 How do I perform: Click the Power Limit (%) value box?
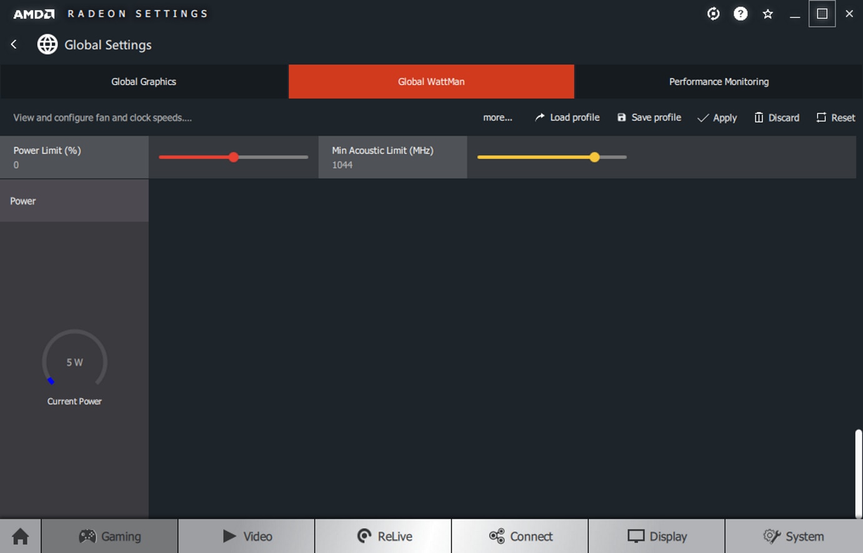coord(74,157)
